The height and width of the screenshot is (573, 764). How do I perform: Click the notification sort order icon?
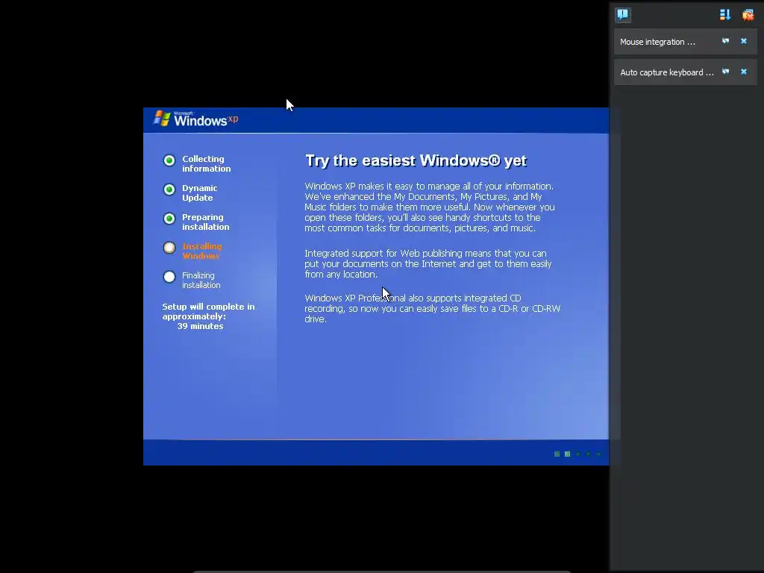[x=725, y=15]
